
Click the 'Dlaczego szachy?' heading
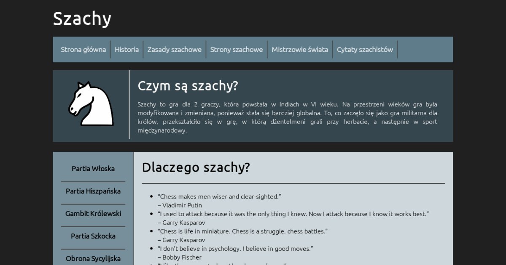click(196, 167)
